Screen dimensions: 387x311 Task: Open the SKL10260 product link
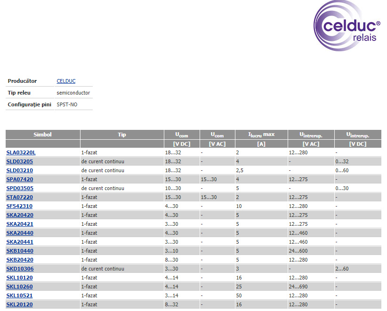[x=19, y=287]
